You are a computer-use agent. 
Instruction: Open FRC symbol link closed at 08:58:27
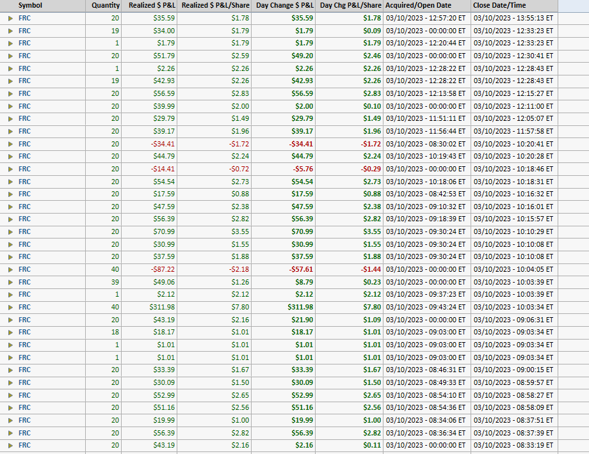point(24,395)
